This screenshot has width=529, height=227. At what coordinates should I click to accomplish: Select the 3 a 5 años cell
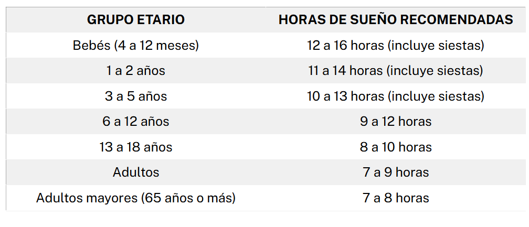[x=135, y=96]
